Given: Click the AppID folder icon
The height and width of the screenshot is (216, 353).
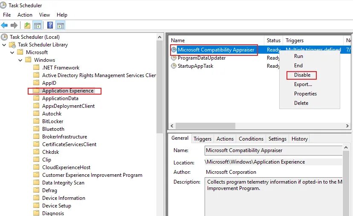Looking at the screenshot, I should click(x=36, y=83).
